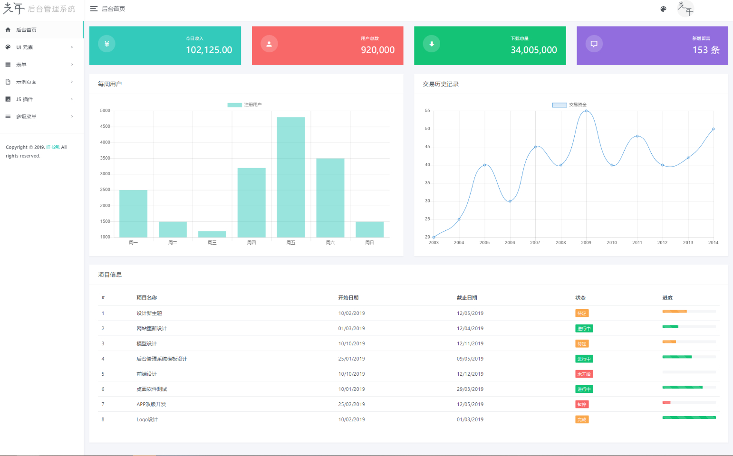Expand the JS 插件 sidebar menu
This screenshot has height=456, width=733.
41,99
